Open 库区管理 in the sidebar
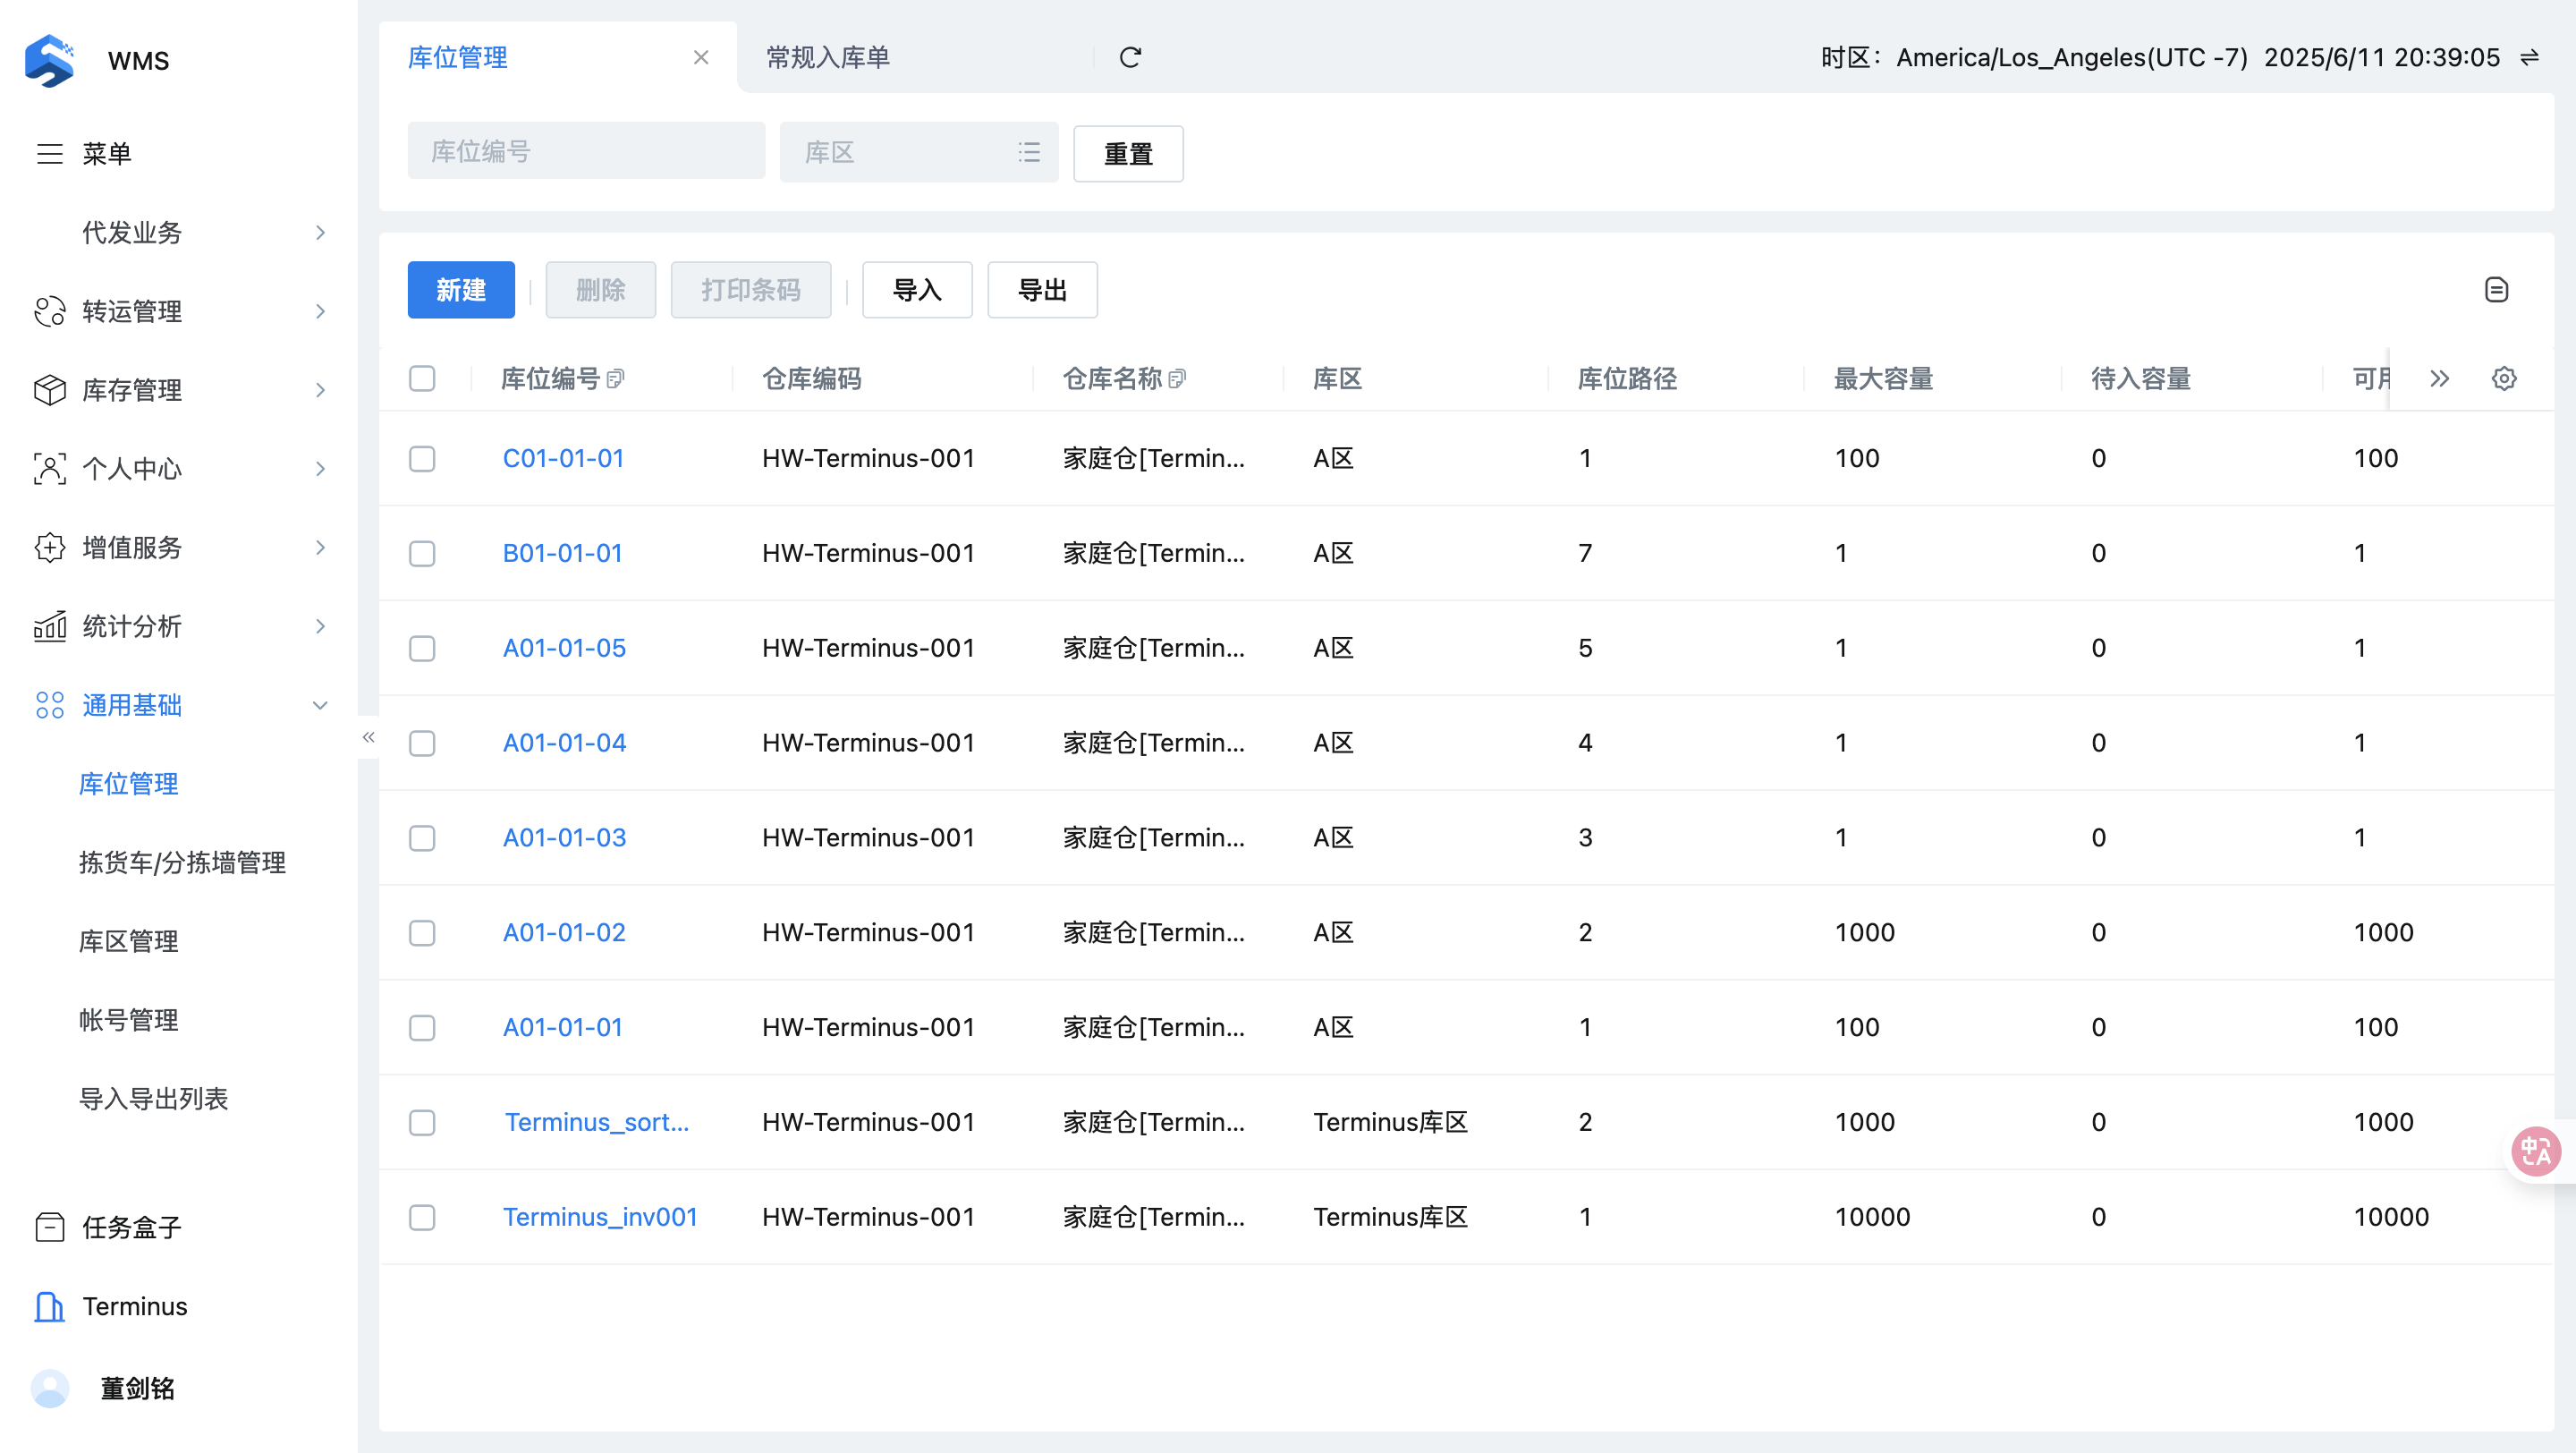The height and width of the screenshot is (1453, 2576). [128, 941]
